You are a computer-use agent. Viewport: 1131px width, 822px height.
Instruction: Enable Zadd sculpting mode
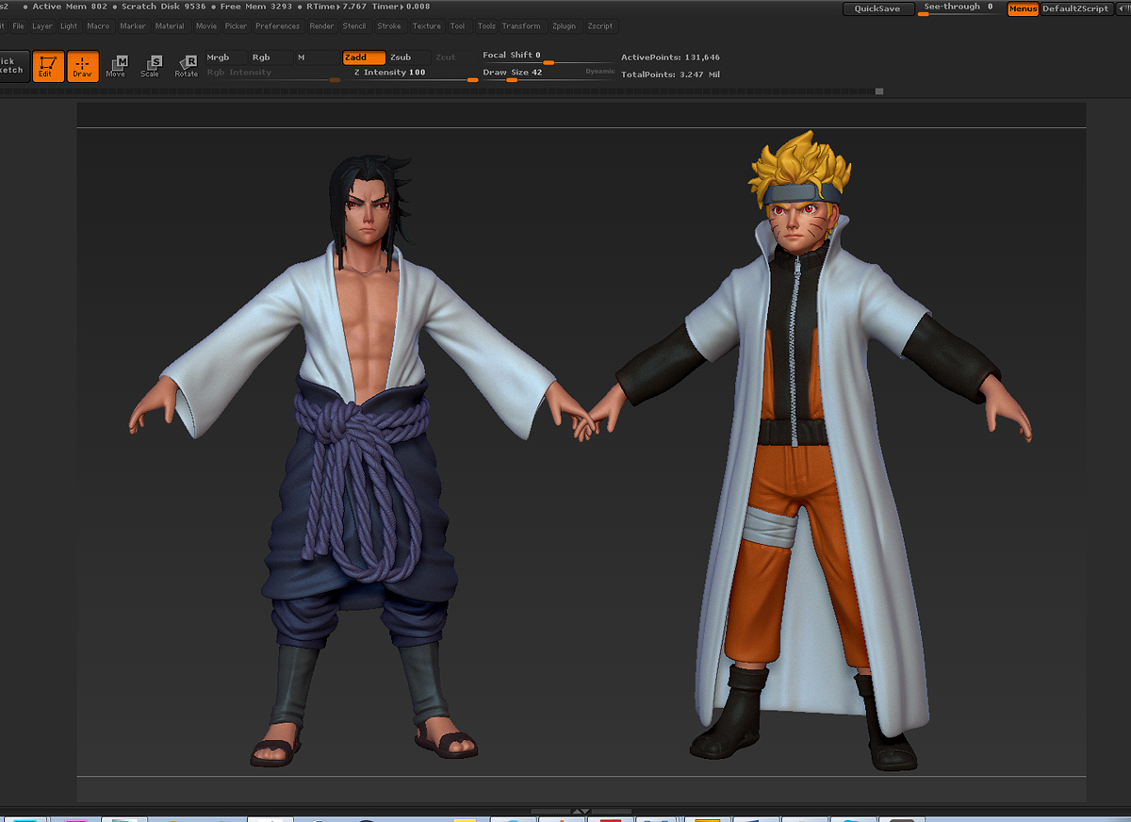pos(364,58)
